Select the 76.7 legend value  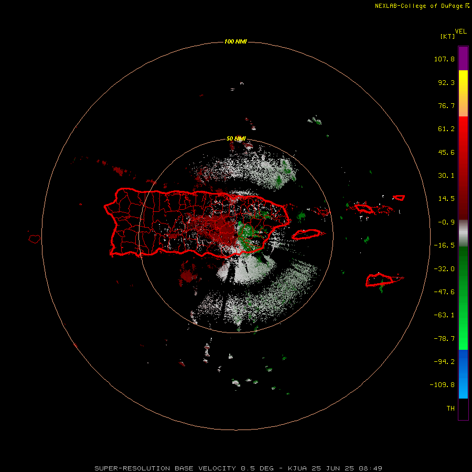[446, 105]
